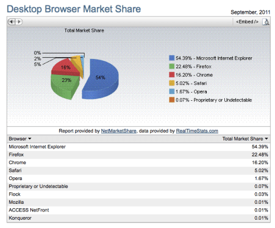Click the 5.02% value in the table

(x=261, y=170)
